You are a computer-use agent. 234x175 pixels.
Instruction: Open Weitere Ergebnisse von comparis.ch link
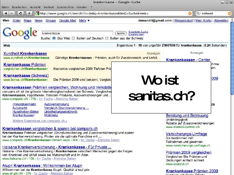40,121
